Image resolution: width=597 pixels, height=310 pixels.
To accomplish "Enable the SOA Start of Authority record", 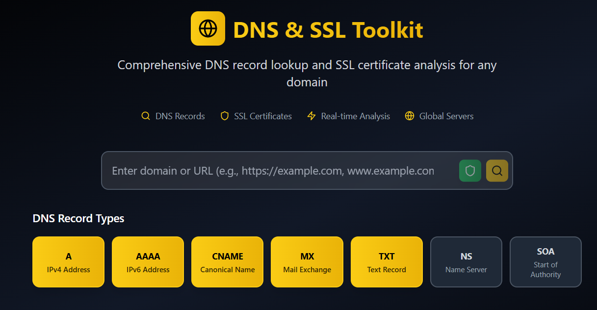I will [x=545, y=262].
